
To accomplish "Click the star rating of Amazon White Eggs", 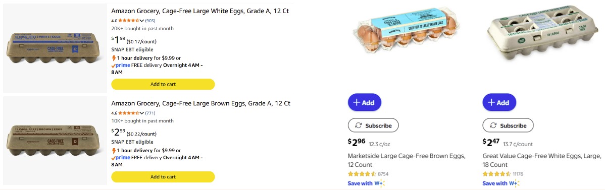I will click(129, 21).
